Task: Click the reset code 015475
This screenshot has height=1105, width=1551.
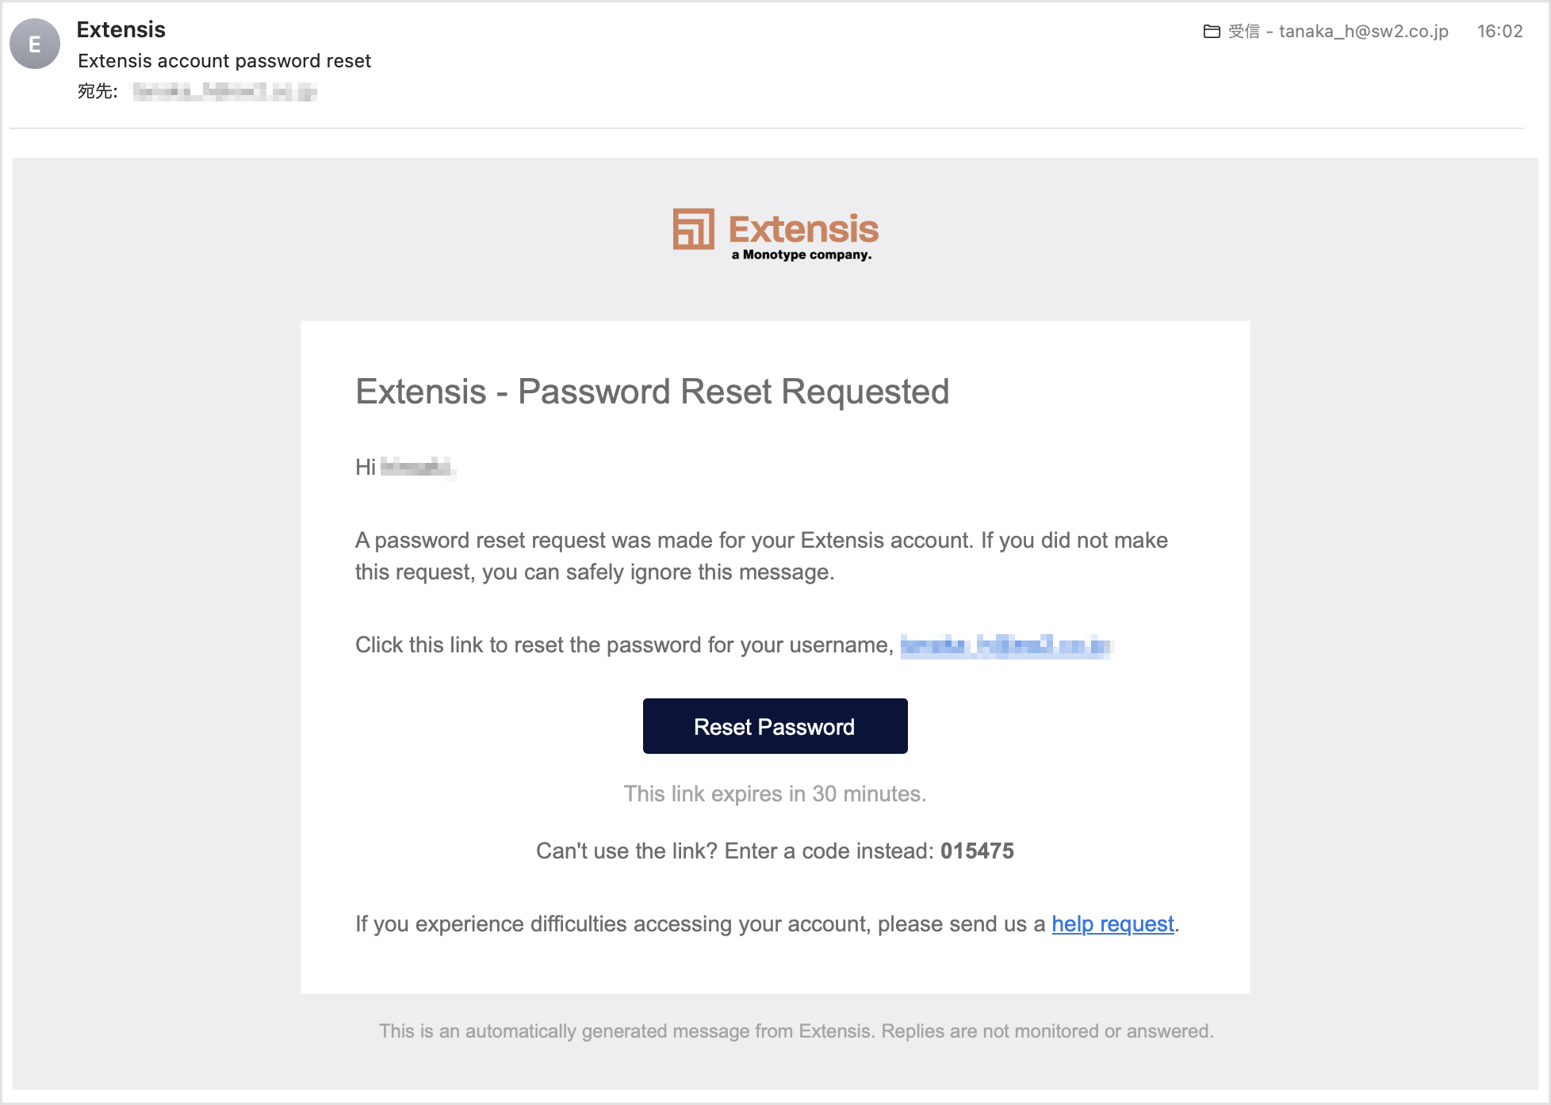Action: [x=977, y=851]
